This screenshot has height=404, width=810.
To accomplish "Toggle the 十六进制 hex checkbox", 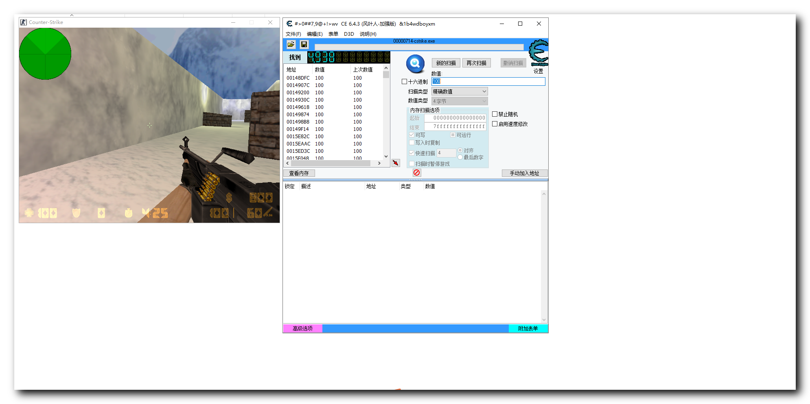I will pyautogui.click(x=404, y=82).
